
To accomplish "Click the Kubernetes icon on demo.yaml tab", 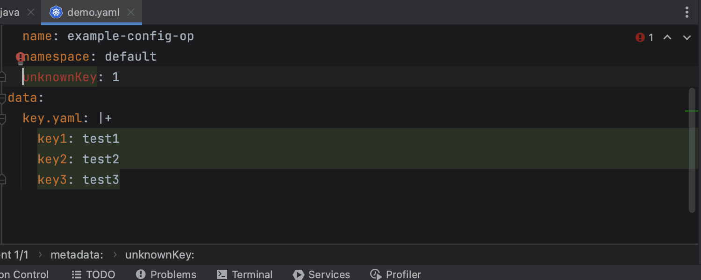I will (56, 12).
